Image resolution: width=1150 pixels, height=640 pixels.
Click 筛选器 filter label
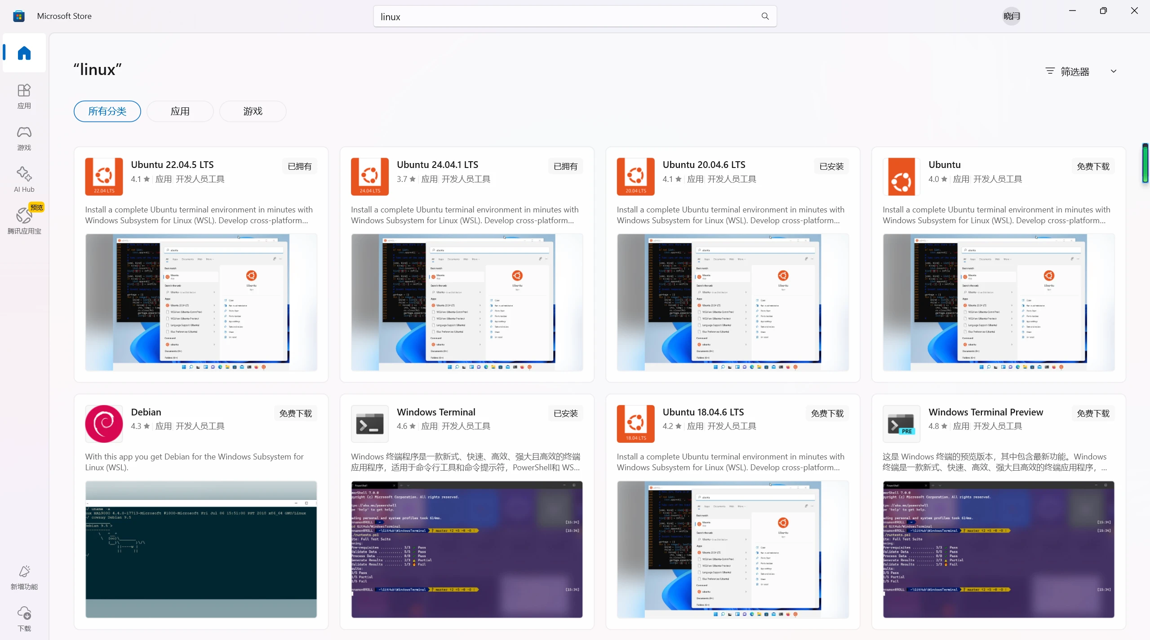(1075, 71)
